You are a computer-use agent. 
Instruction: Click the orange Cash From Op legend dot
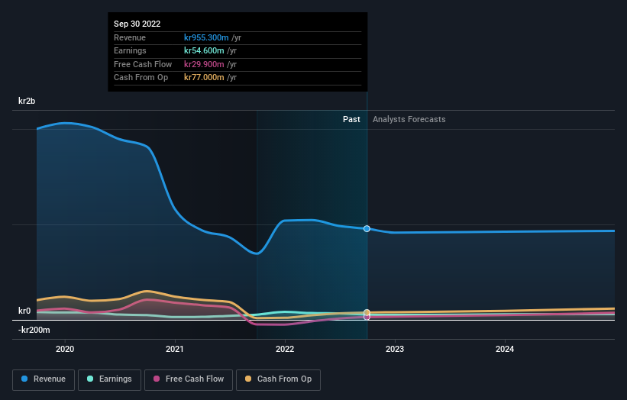(x=248, y=379)
